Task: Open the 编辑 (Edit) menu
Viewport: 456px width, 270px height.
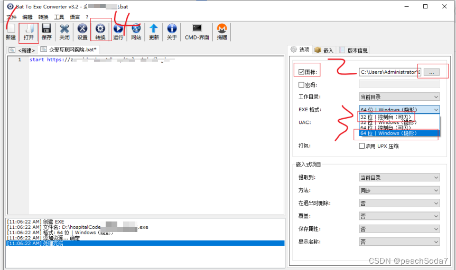Action: point(27,17)
